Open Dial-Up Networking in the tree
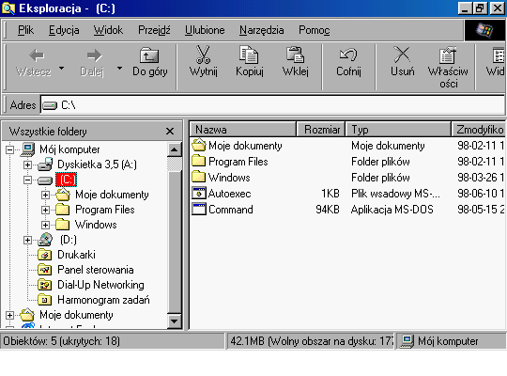The height and width of the screenshot is (376, 507). point(100,285)
